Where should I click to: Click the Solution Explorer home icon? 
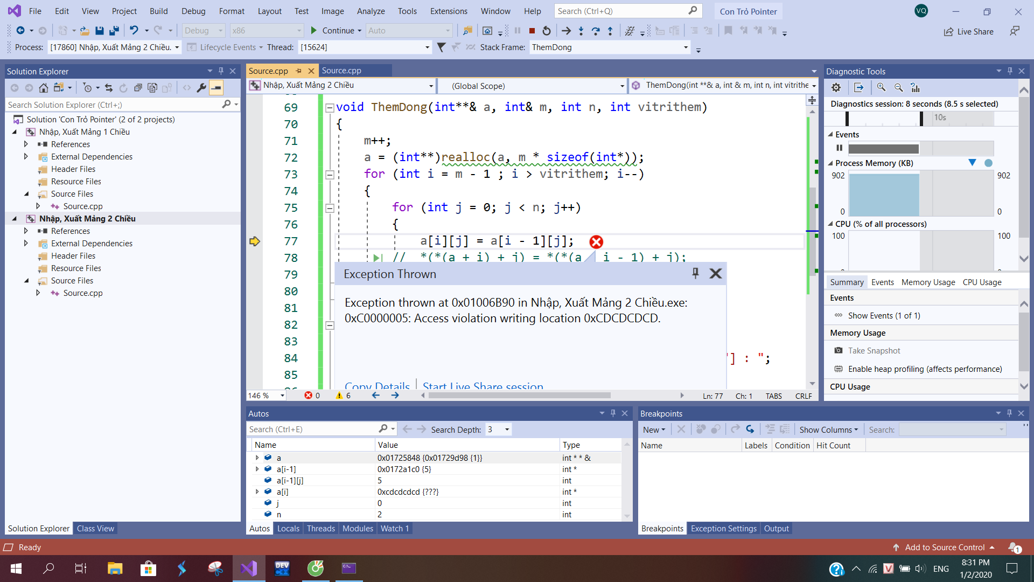click(x=44, y=88)
